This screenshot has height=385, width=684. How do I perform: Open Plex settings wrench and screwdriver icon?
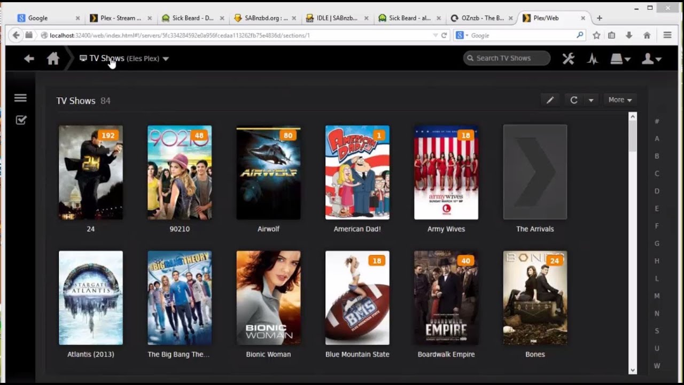568,58
